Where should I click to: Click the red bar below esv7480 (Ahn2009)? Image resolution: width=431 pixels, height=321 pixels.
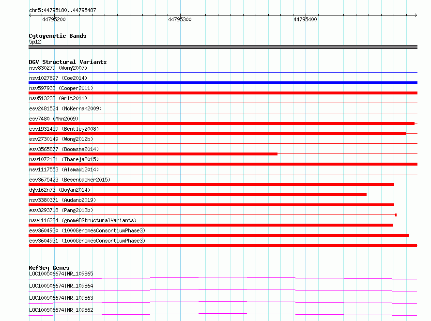(221, 123)
